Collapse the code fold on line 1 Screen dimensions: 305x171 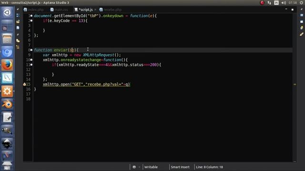click(x=31, y=16)
